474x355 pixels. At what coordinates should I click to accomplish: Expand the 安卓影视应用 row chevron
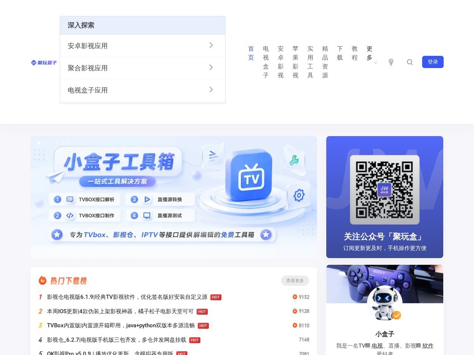click(x=211, y=45)
